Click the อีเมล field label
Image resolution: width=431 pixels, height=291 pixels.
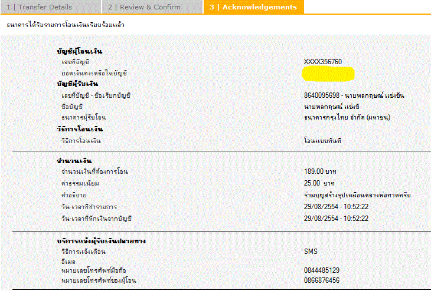tap(69, 261)
